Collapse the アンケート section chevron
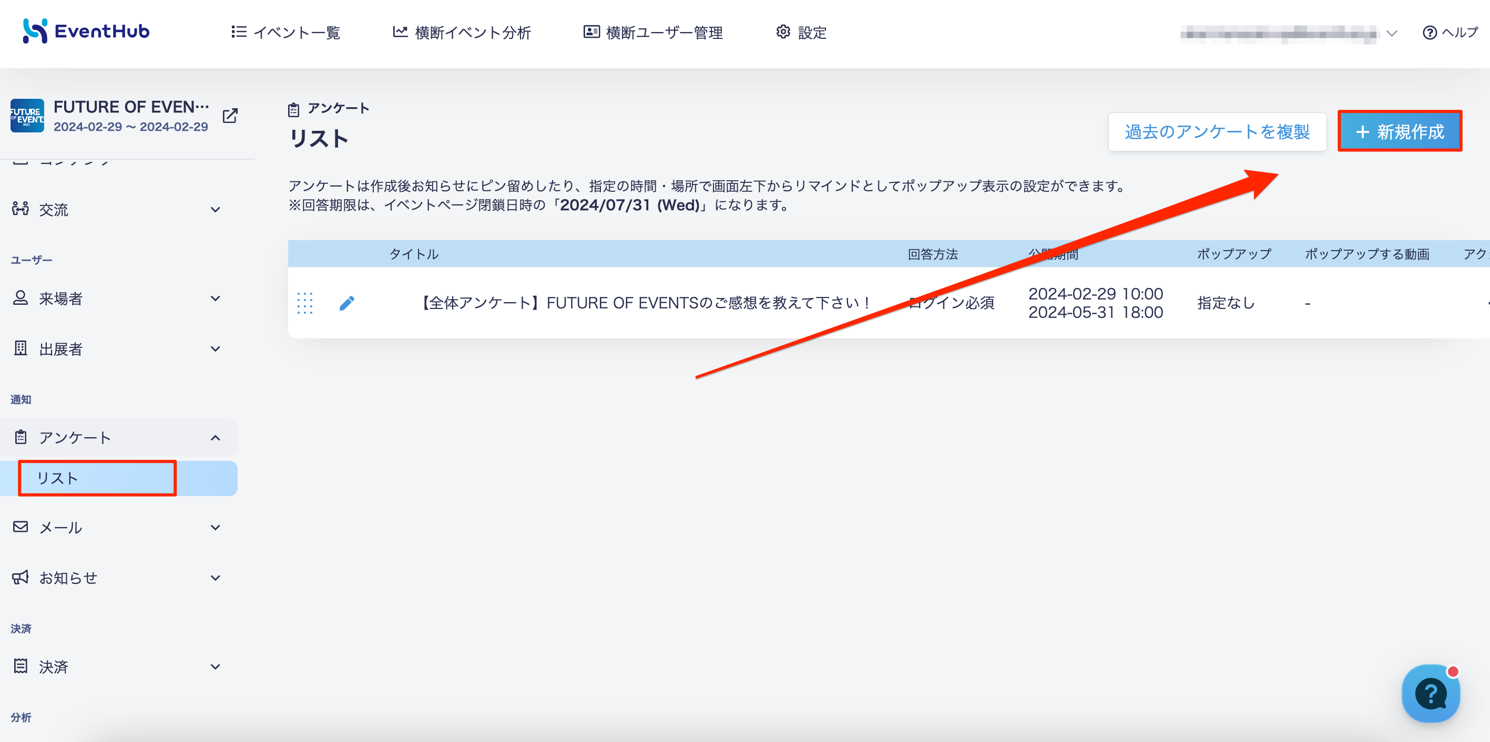 click(x=215, y=438)
